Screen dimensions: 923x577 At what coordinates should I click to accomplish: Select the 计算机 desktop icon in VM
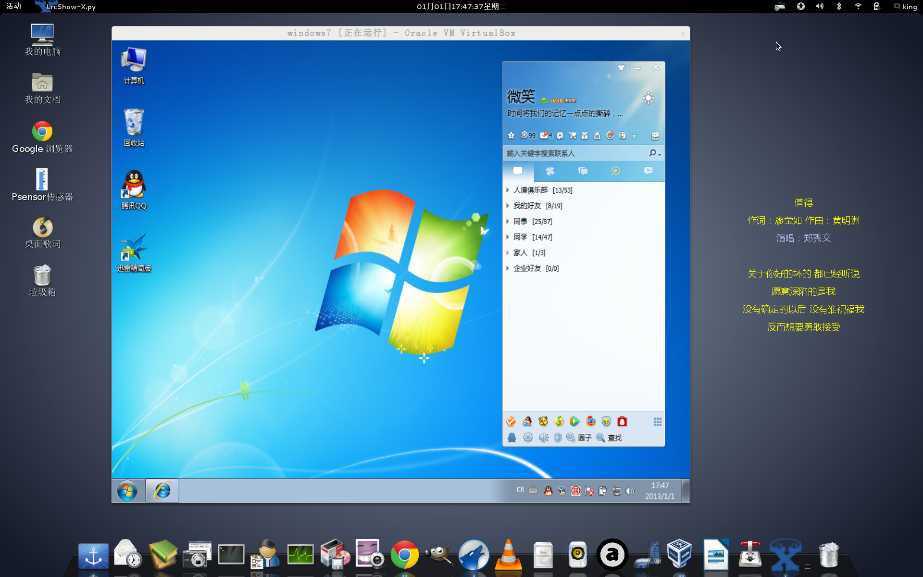pos(134,66)
